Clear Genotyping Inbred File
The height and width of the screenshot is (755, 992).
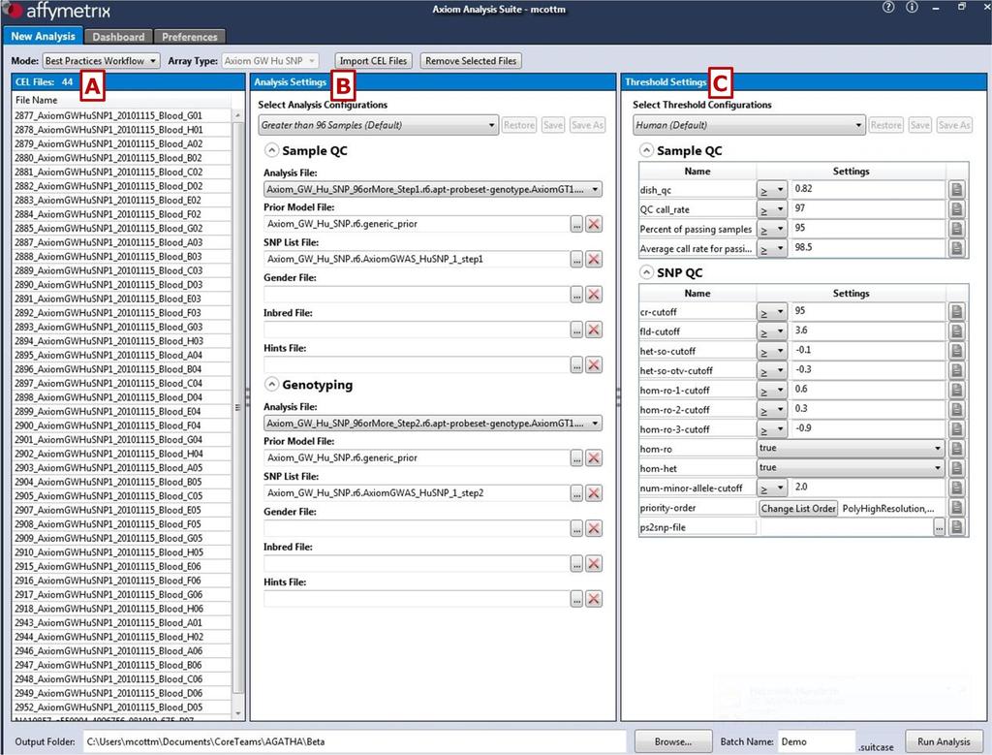[x=594, y=564]
